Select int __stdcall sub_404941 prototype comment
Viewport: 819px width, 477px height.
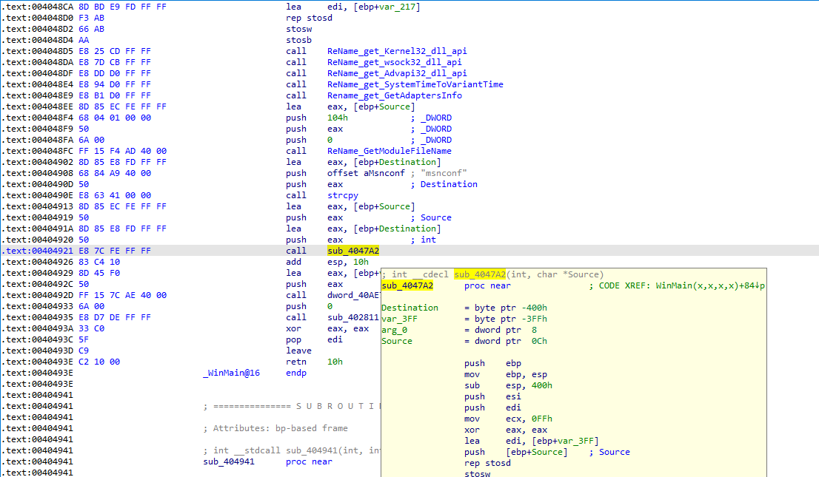292,450
